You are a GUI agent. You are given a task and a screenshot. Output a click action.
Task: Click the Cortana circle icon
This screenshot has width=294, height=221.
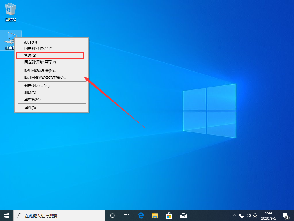pos(112,215)
